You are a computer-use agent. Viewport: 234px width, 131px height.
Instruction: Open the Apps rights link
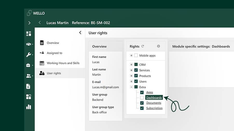pyautogui.click(x=149, y=92)
